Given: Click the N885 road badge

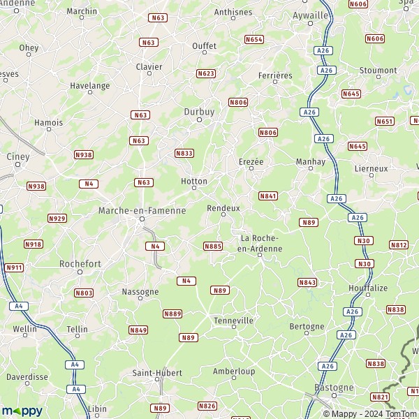Looking at the screenshot, I should [213, 246].
